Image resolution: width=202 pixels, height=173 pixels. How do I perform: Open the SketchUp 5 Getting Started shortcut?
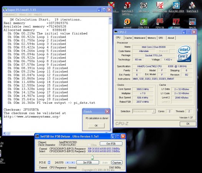pyautogui.click(x=127, y=8)
